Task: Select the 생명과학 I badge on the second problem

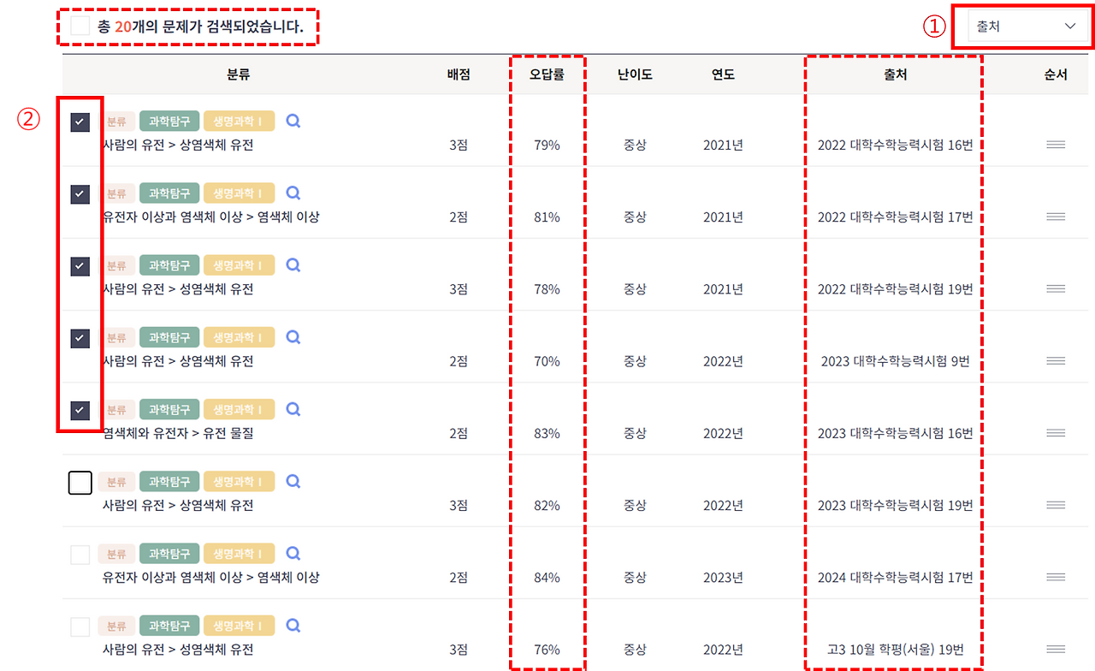Action: 238,193
